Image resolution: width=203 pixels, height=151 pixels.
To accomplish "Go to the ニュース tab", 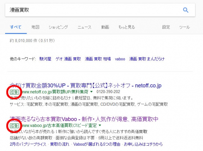I will [84, 27].
